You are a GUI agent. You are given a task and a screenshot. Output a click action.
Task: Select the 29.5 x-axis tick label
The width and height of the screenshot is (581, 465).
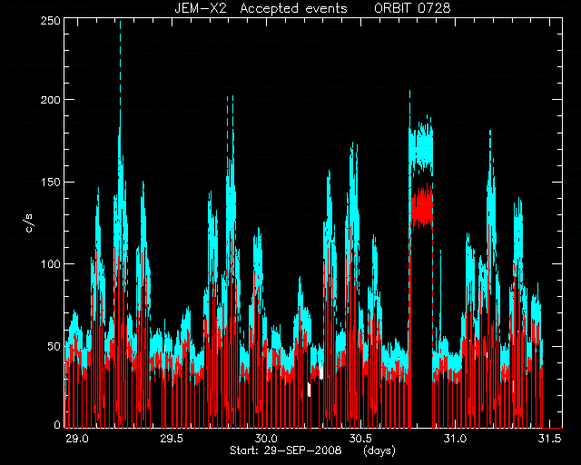click(x=172, y=439)
